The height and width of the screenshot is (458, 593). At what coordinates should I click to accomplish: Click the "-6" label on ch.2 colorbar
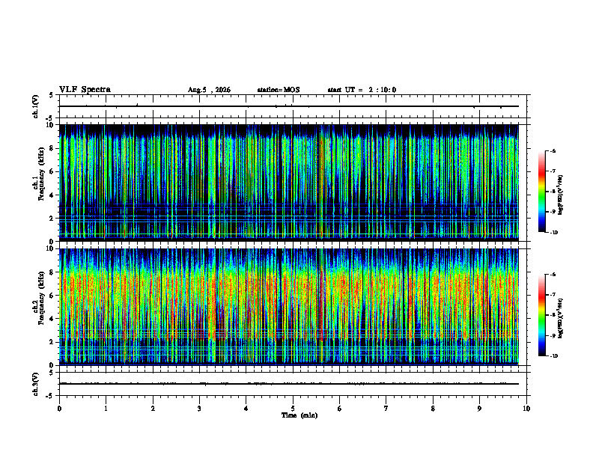tap(553, 275)
